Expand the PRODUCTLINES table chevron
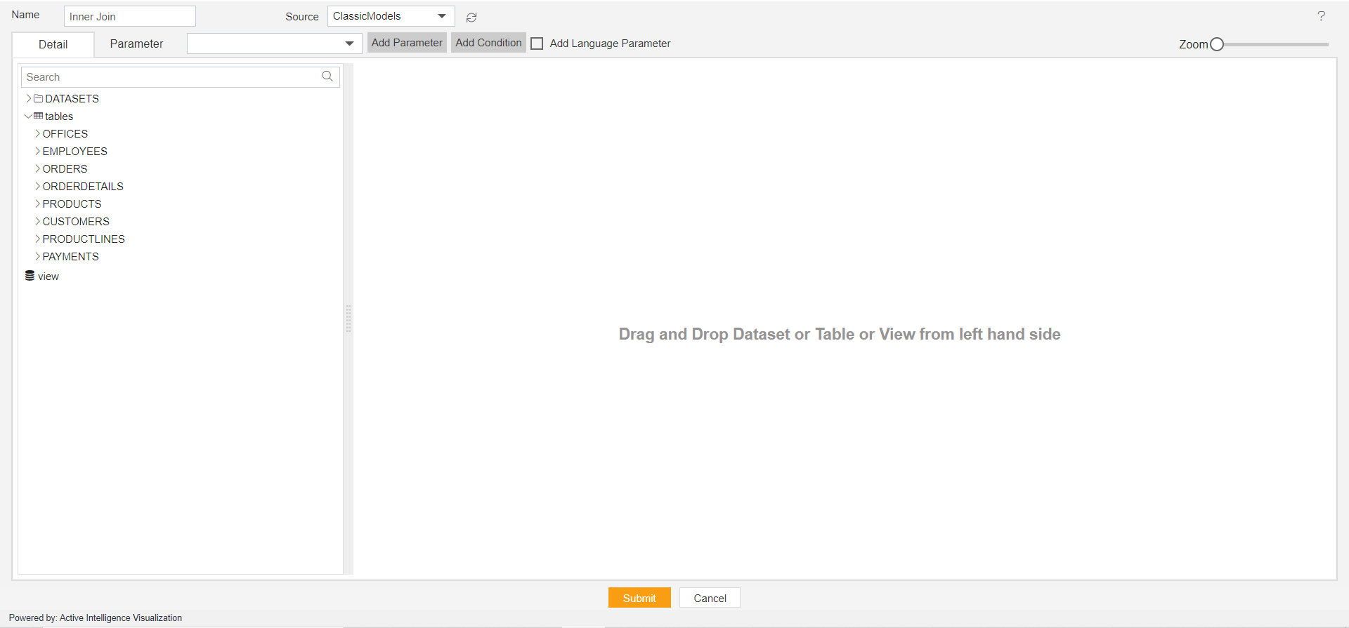Viewport: 1349px width, 628px height. point(38,239)
